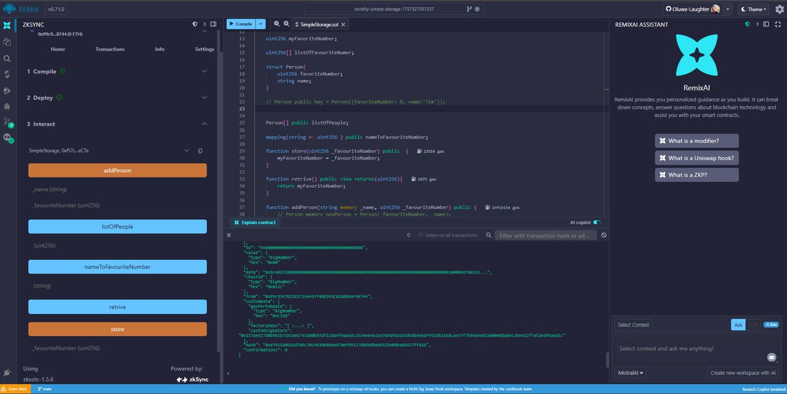Click the listOfPeople function button
787x394 pixels.
pos(117,226)
